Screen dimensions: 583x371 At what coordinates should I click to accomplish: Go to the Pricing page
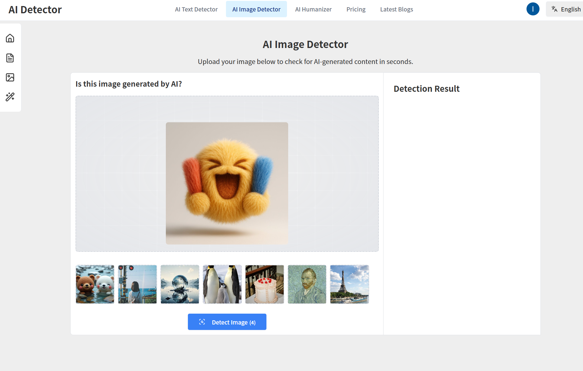click(x=356, y=9)
